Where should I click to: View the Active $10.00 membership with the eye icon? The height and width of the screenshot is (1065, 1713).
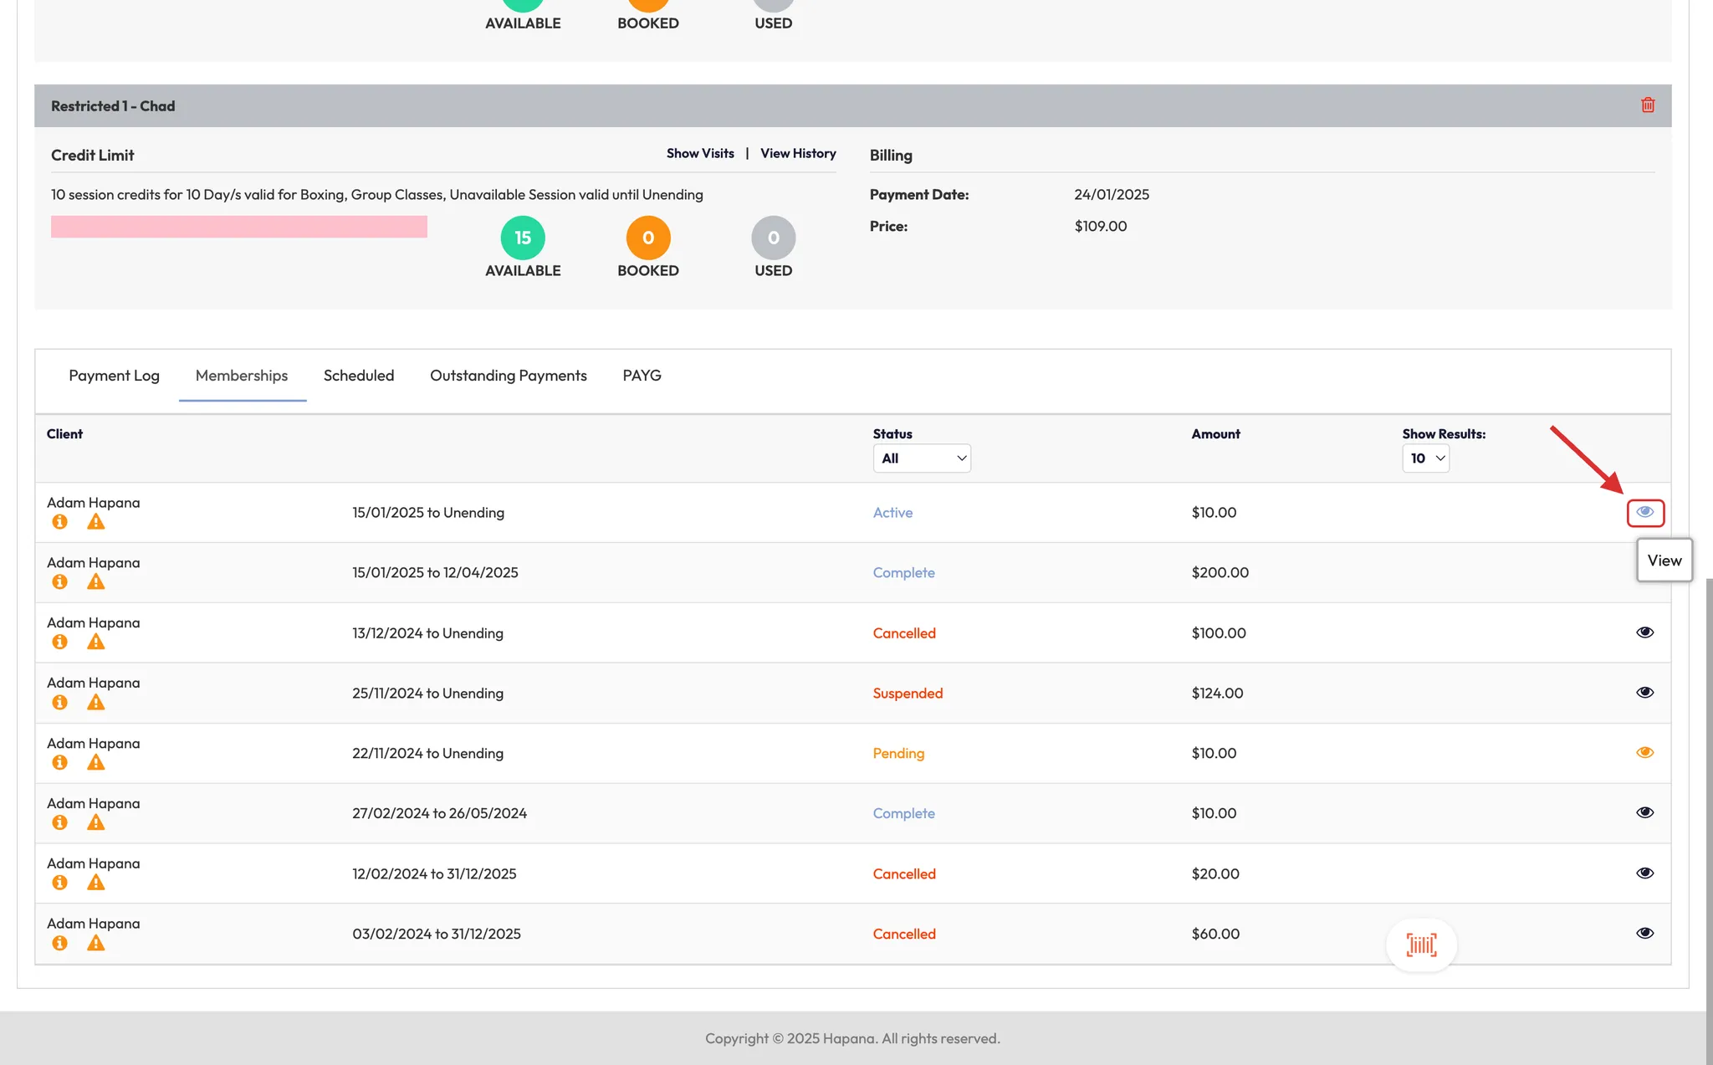(x=1644, y=512)
